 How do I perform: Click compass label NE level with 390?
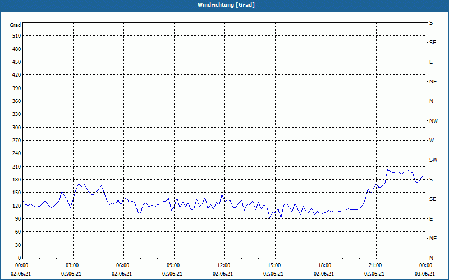433,82
